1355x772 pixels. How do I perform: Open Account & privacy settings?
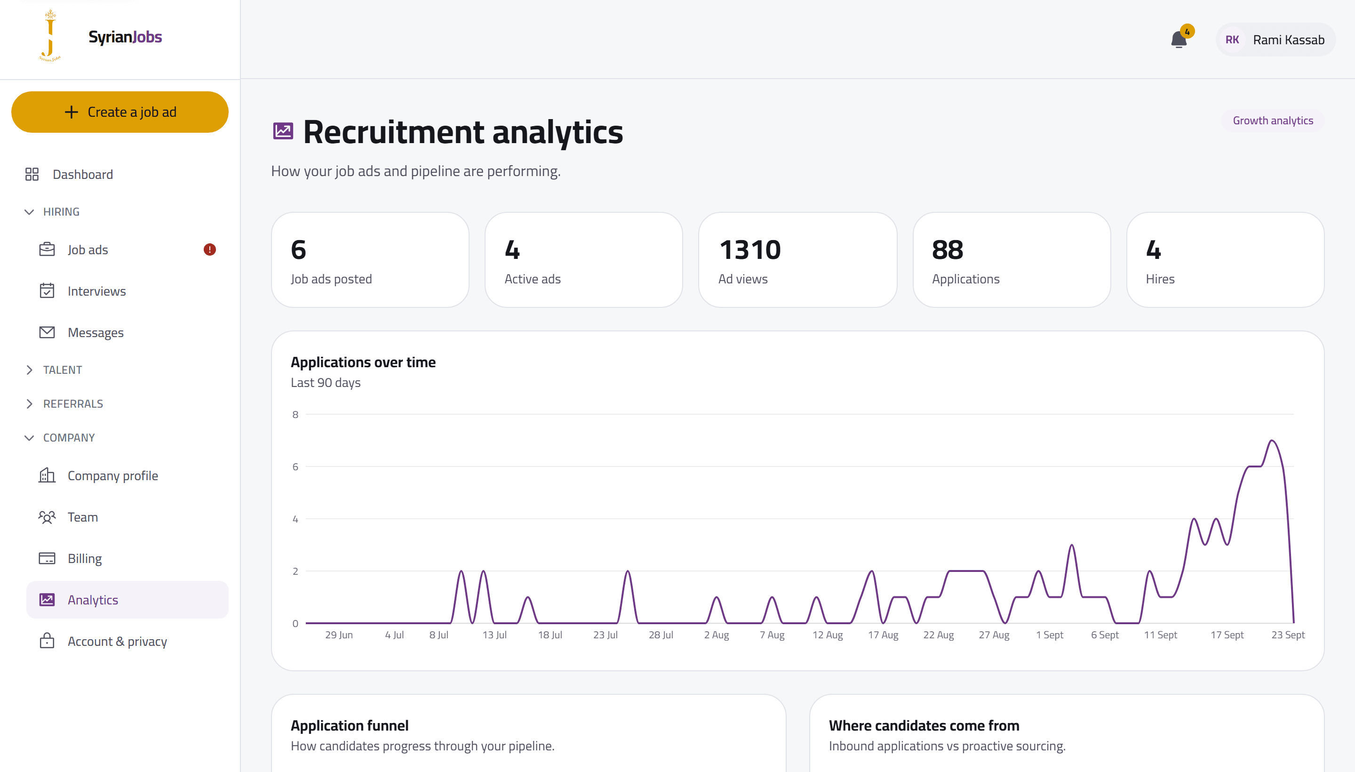(x=127, y=641)
